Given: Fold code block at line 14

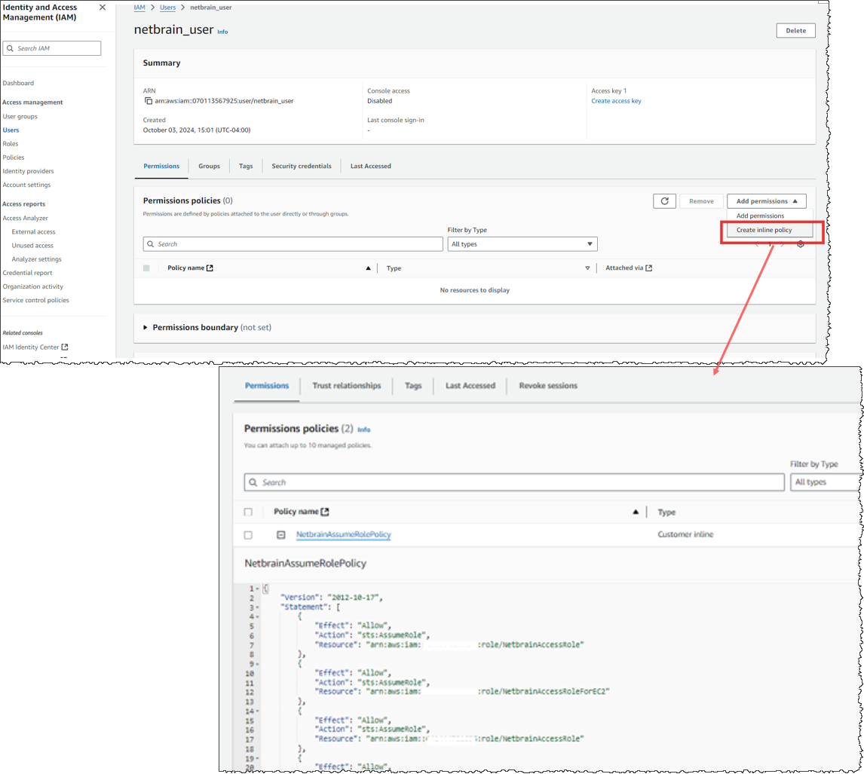Looking at the screenshot, I should [257, 711].
